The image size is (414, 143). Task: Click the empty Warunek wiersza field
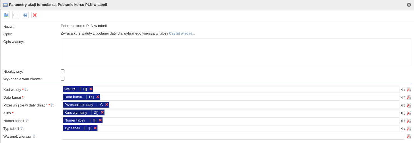233,136
